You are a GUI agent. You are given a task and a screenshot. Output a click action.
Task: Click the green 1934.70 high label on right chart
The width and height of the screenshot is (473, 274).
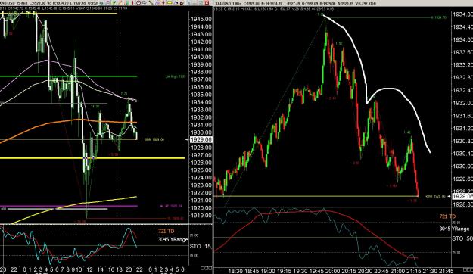pyautogui.click(x=439, y=17)
